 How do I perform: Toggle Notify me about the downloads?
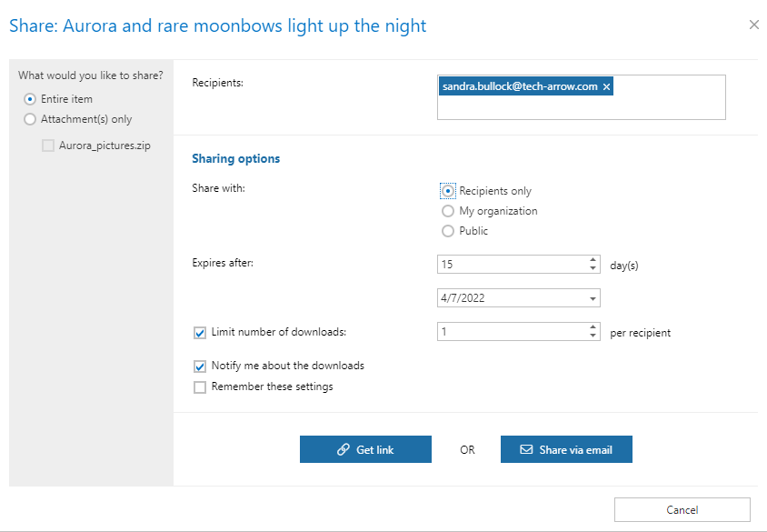click(x=200, y=366)
